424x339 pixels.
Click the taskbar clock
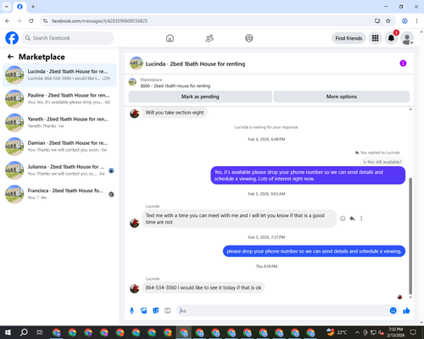coord(395,332)
